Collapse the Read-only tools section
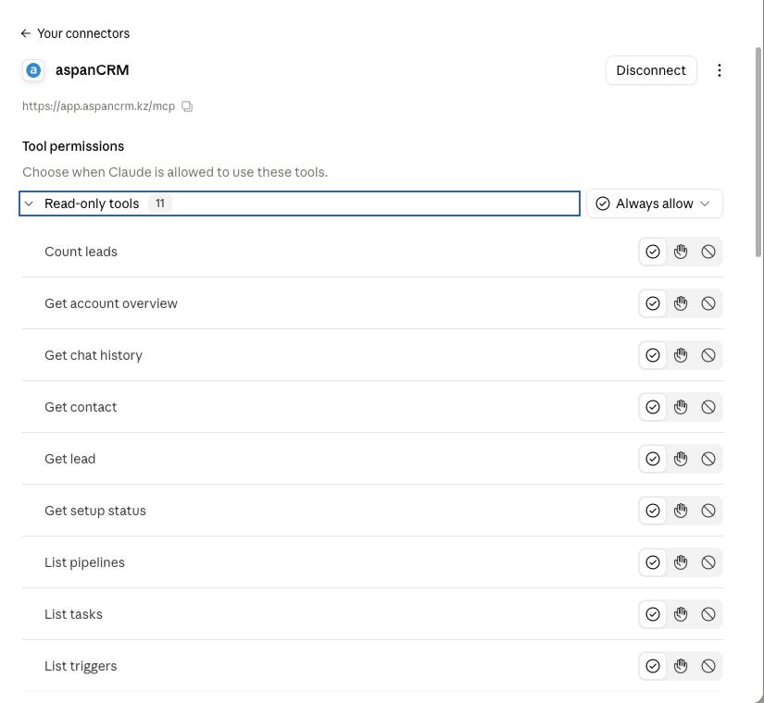 [x=299, y=203]
